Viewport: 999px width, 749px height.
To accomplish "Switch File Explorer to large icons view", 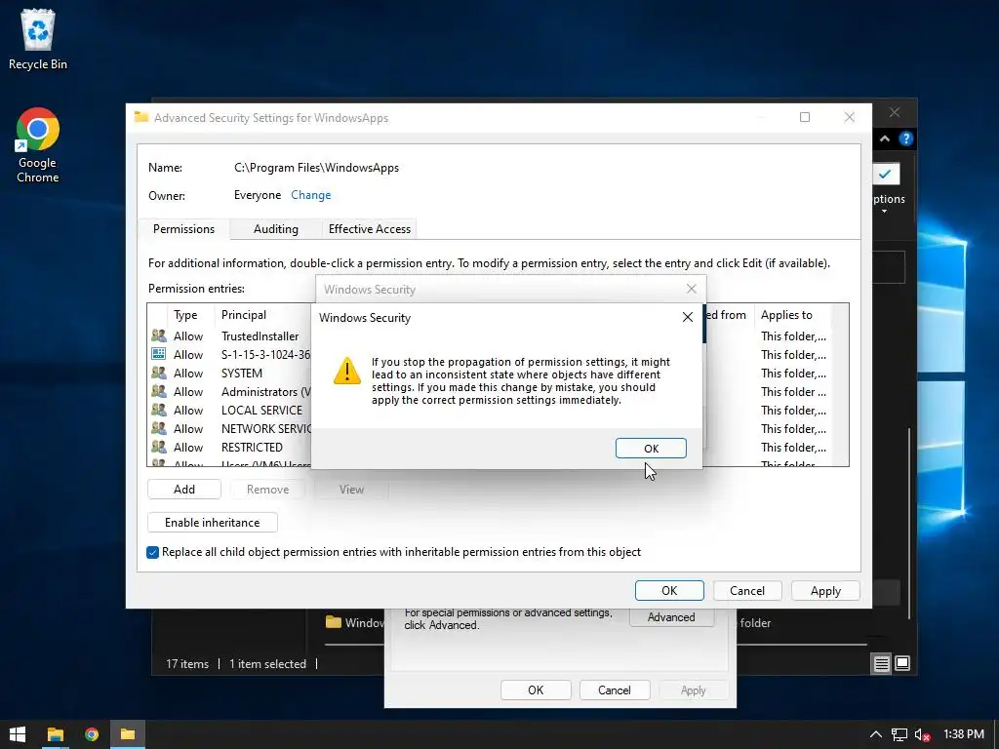I will pyautogui.click(x=902, y=663).
